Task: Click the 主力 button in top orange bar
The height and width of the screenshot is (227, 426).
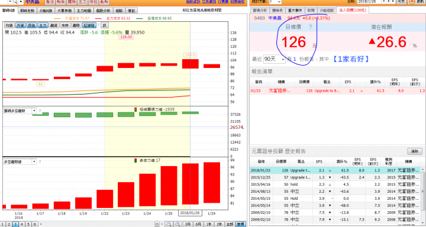Action: click(83, 2)
